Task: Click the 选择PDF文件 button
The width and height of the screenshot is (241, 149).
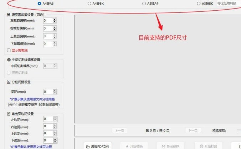Action: (x=98, y=147)
